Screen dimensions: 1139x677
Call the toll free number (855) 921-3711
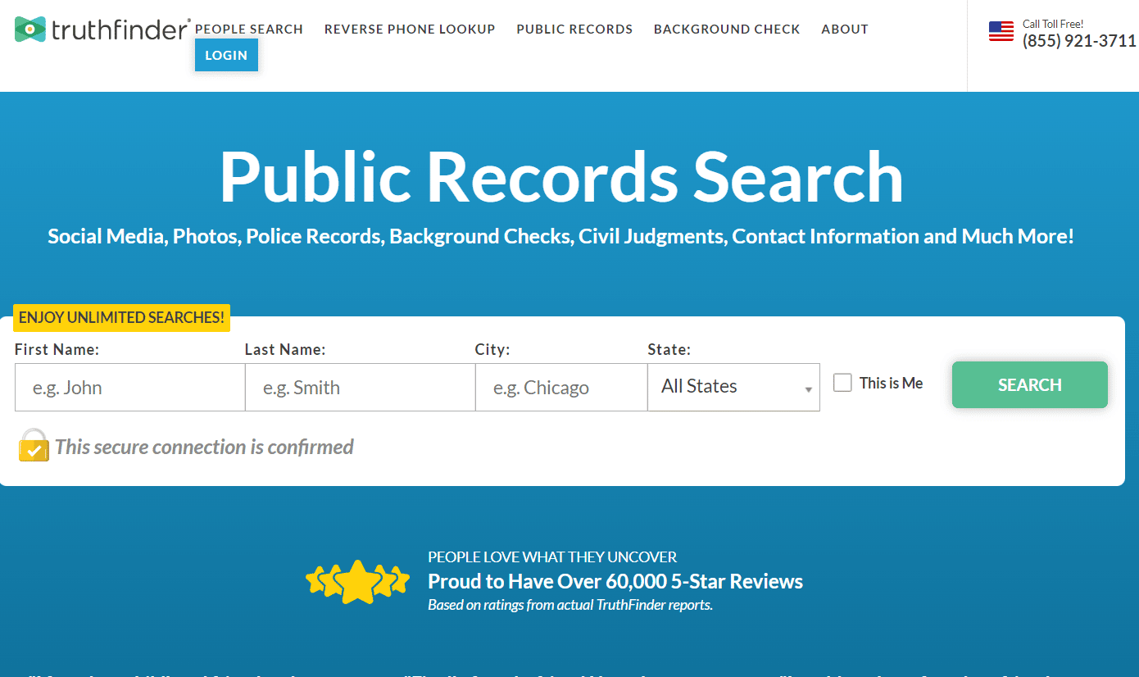(1079, 41)
